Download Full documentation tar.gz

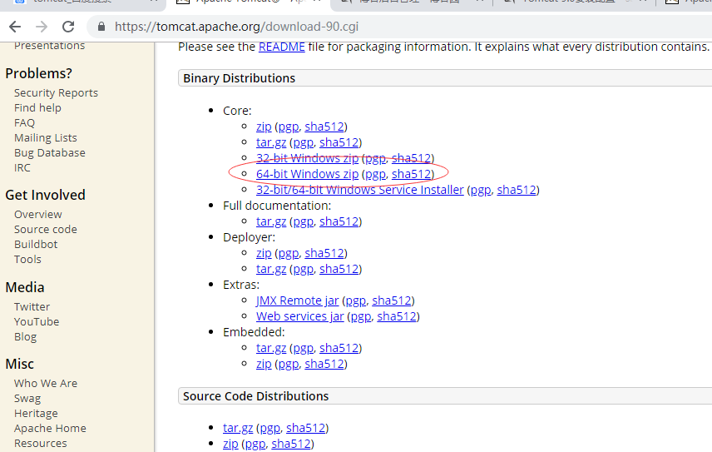click(x=271, y=221)
